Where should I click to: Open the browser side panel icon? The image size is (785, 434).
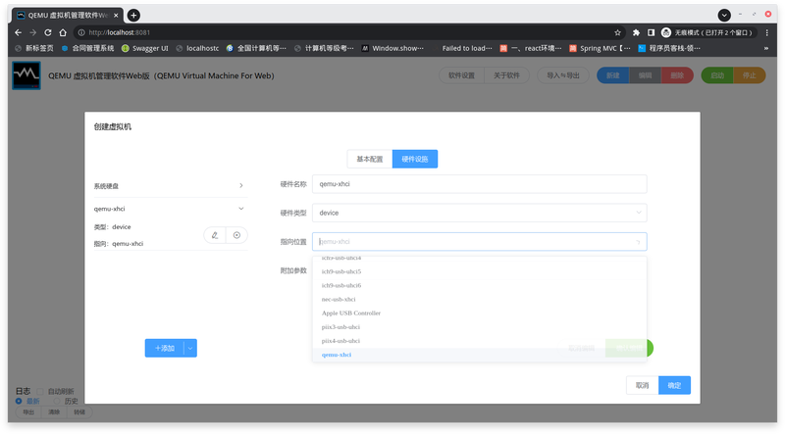coord(651,32)
